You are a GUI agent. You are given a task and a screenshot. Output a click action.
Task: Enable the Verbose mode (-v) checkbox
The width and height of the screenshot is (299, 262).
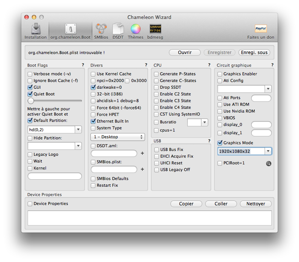30,74
